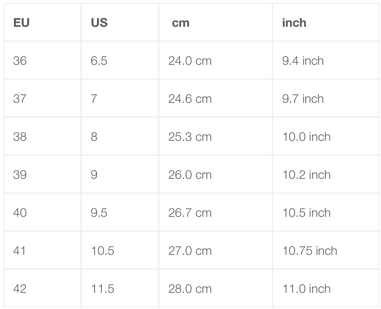Click the 9.4 inch cell

pos(303,61)
